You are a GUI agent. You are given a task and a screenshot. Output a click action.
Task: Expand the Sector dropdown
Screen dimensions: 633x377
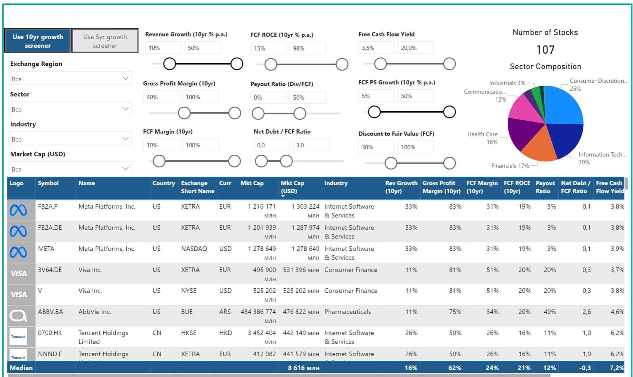(70, 109)
